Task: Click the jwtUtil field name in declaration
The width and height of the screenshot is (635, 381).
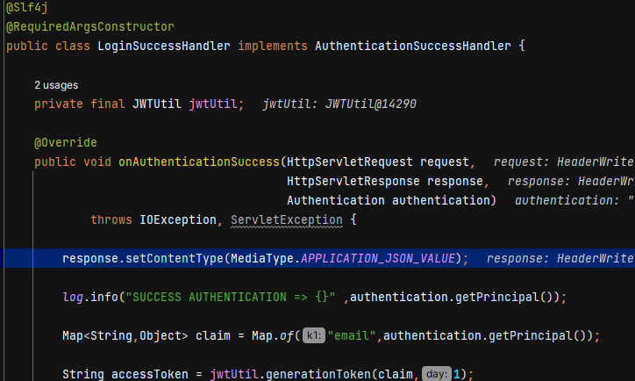Action: pyautogui.click(x=213, y=104)
